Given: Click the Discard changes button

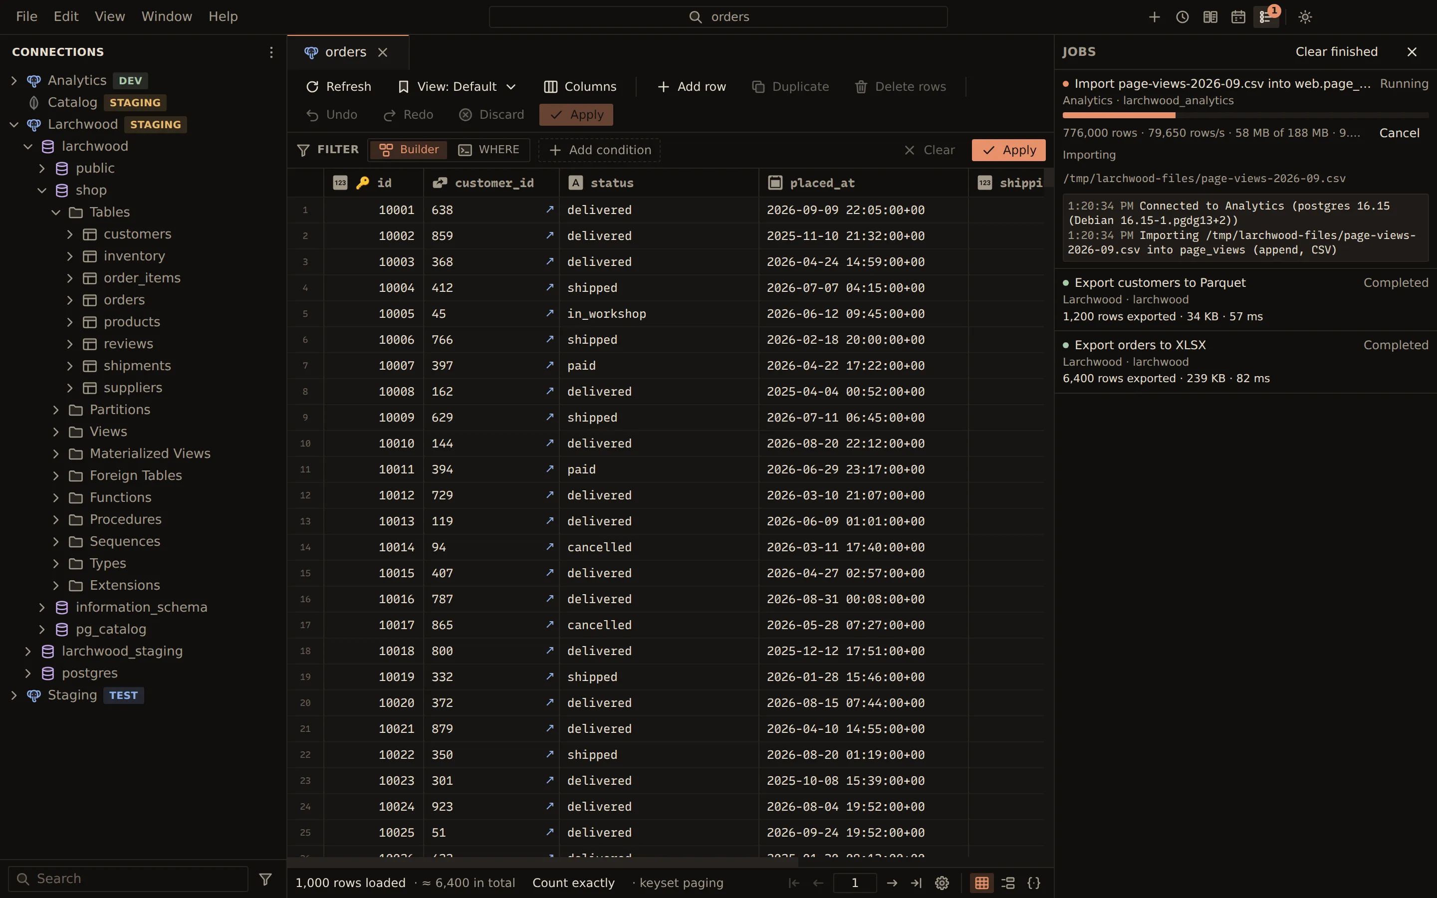Looking at the screenshot, I should (x=491, y=115).
